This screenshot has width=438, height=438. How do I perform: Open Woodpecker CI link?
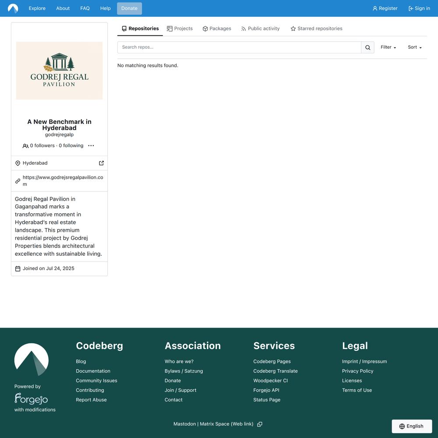271,381
